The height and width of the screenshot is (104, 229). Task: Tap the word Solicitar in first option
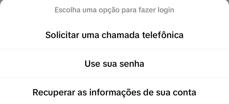[62, 35]
